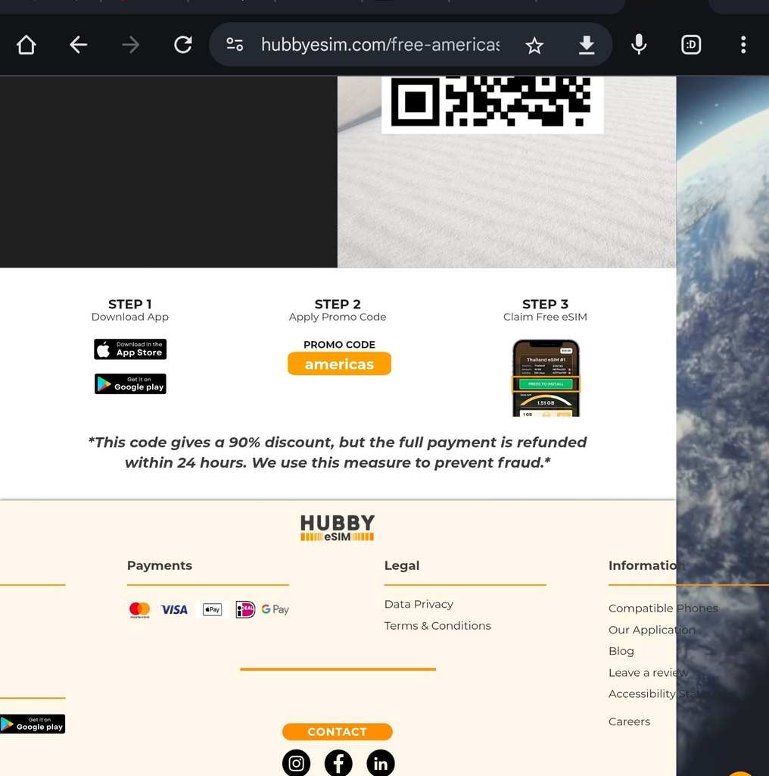This screenshot has height=776, width=769.
Task: Select the iDEAL payment icon
Action: [x=245, y=610]
